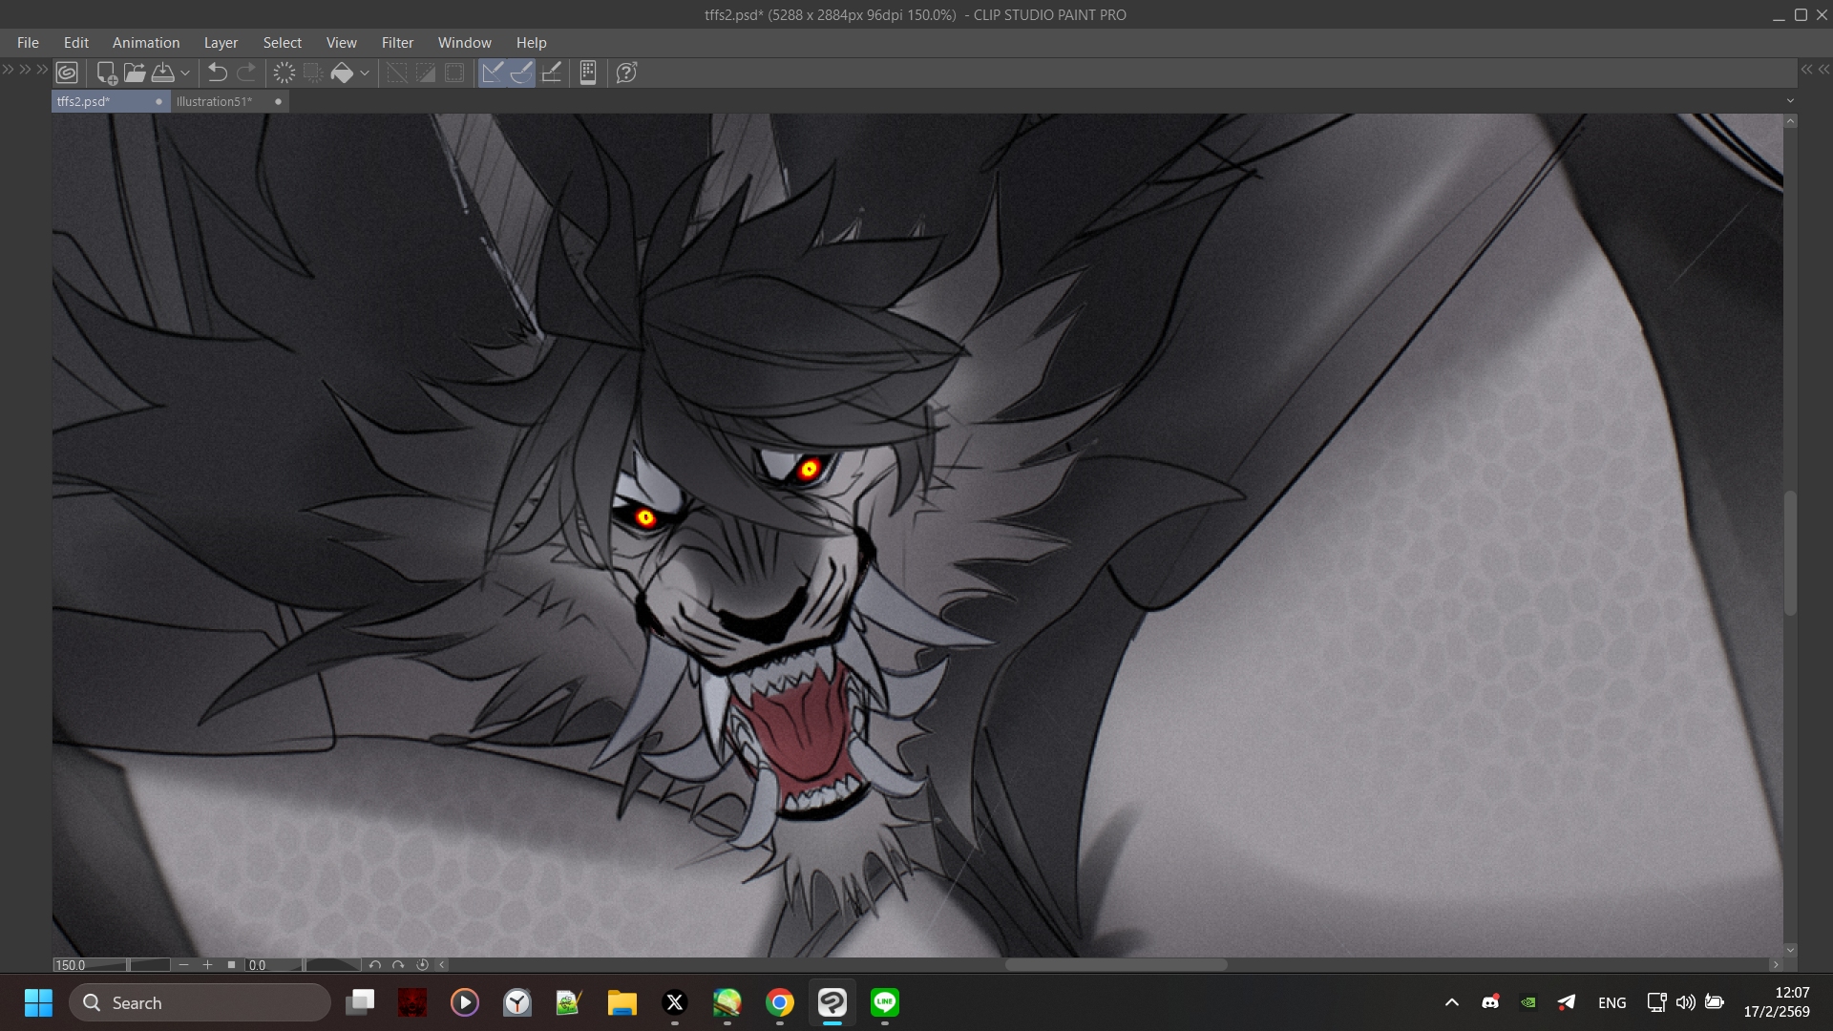This screenshot has height=1031, width=1833.
Task: Undo the last action
Action: point(218,73)
